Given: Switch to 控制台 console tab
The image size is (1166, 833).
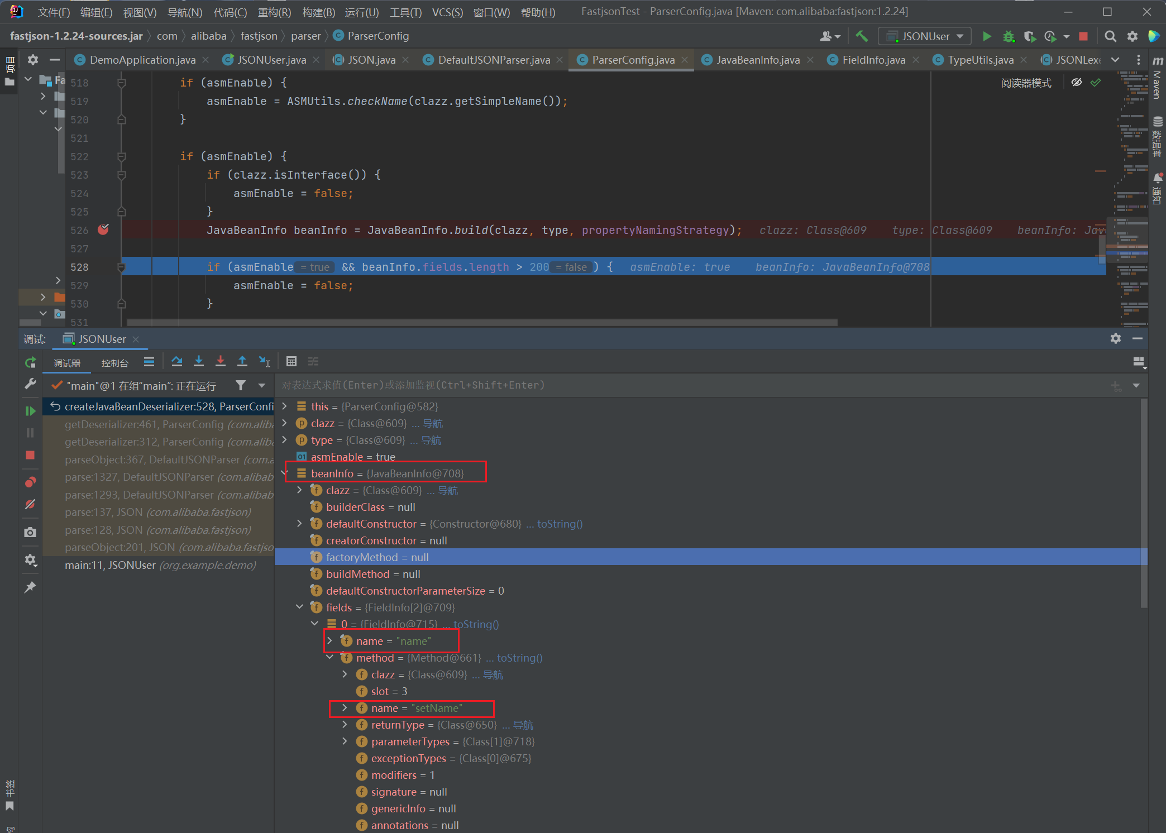Looking at the screenshot, I should click(114, 363).
